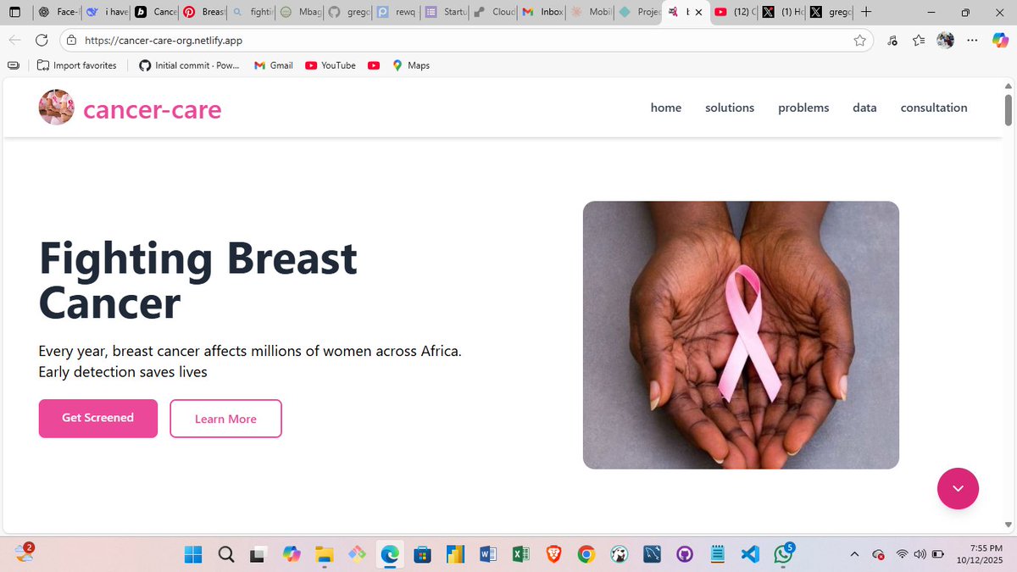Click the page vertical scrollbar thumb

pos(1008,109)
